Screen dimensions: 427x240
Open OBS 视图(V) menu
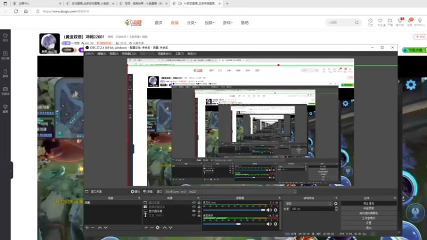click(x=114, y=54)
